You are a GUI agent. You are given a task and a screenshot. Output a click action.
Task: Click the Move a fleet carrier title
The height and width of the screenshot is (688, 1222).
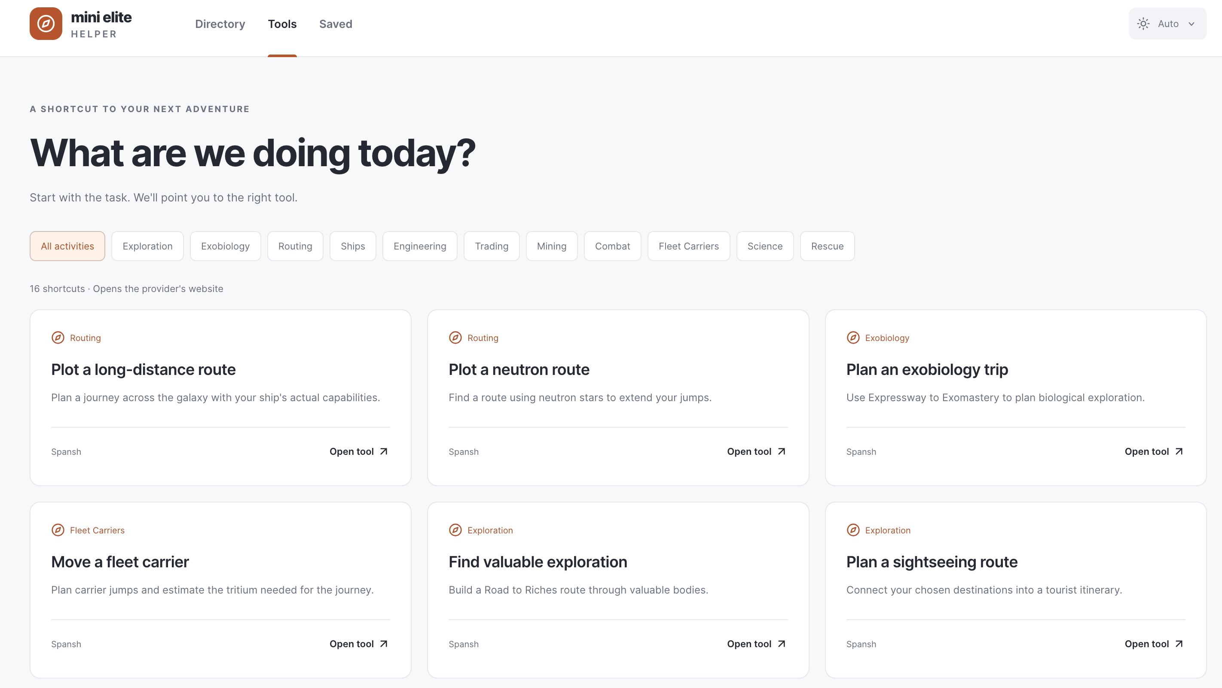tap(120, 562)
